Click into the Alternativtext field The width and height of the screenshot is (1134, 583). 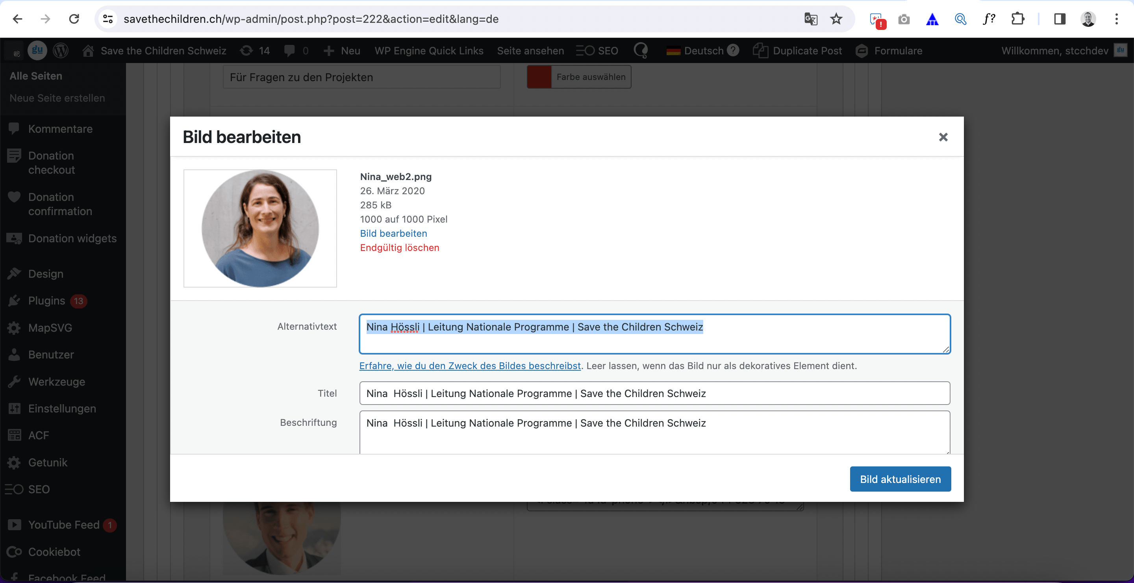click(654, 334)
